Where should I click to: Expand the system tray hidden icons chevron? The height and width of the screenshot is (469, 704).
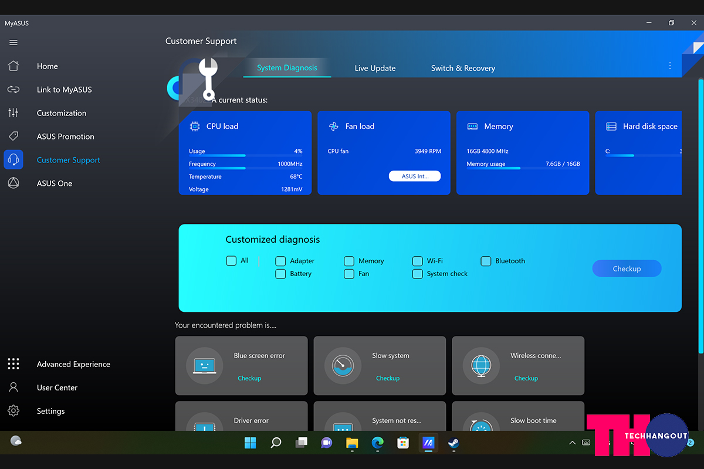coord(573,443)
